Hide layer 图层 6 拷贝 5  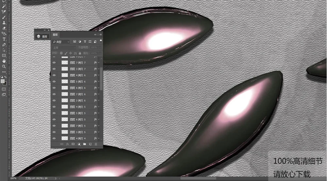click(54, 119)
